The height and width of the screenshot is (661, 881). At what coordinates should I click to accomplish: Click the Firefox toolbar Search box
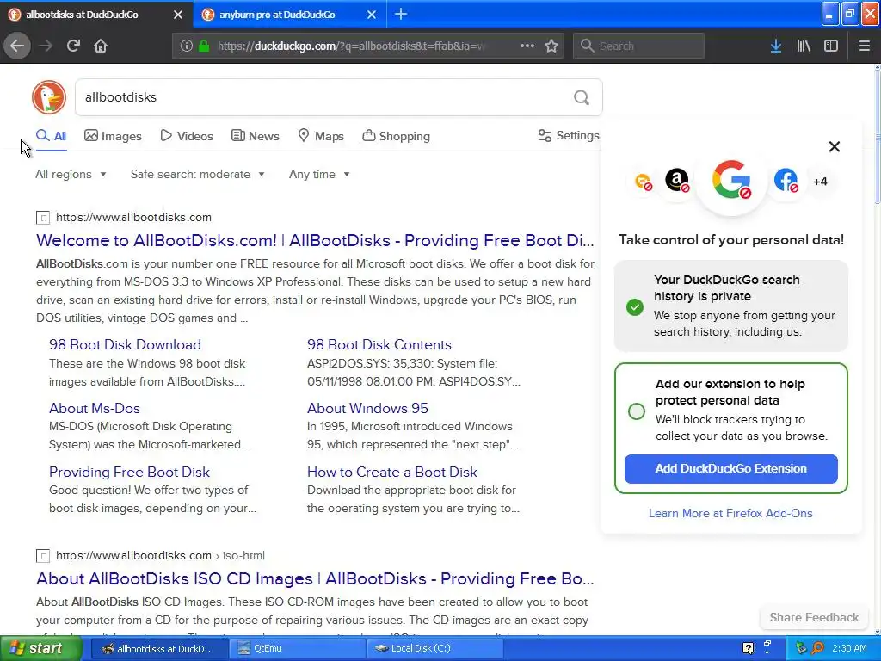click(638, 46)
